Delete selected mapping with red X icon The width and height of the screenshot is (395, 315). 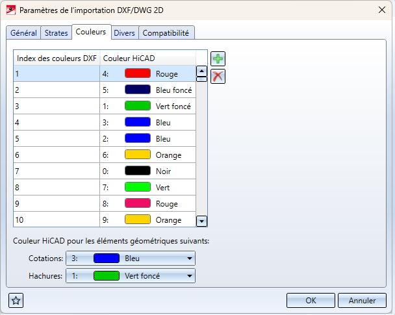click(x=218, y=76)
